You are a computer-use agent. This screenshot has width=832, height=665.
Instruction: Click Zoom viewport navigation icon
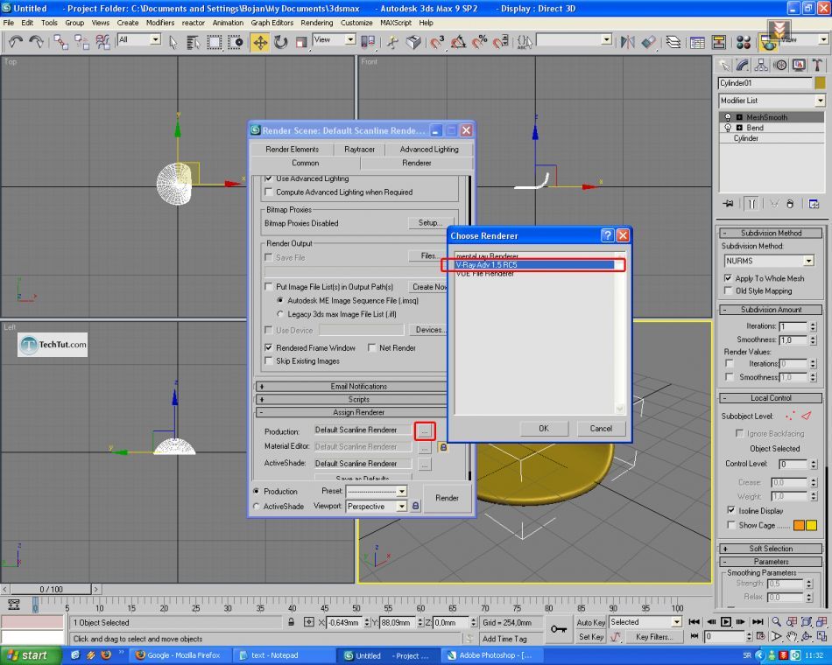776,621
